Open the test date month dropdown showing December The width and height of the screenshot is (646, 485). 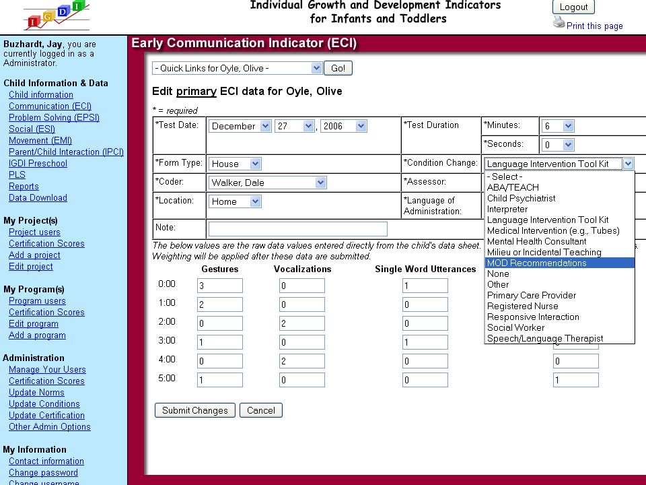(240, 126)
